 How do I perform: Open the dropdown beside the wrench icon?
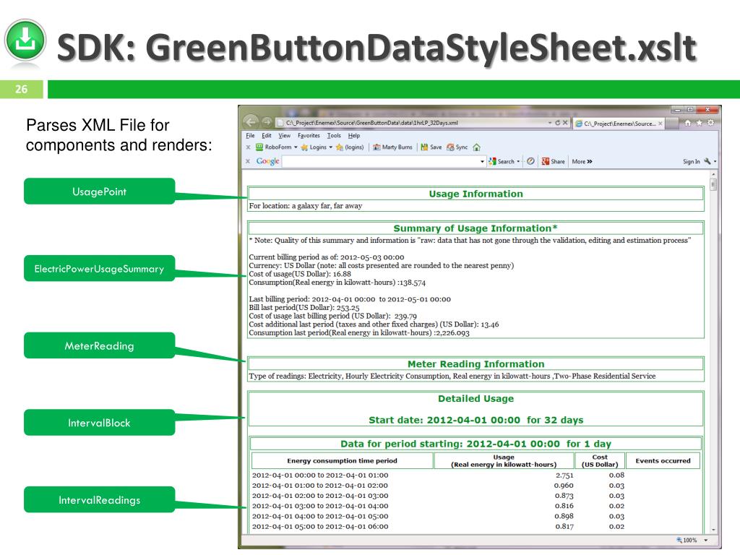(x=715, y=161)
